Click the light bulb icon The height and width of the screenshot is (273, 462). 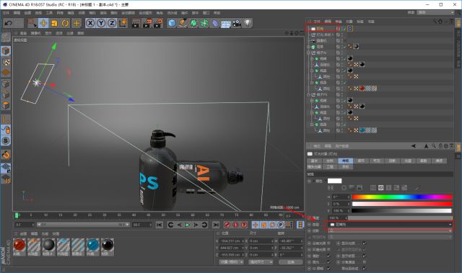pos(248,23)
